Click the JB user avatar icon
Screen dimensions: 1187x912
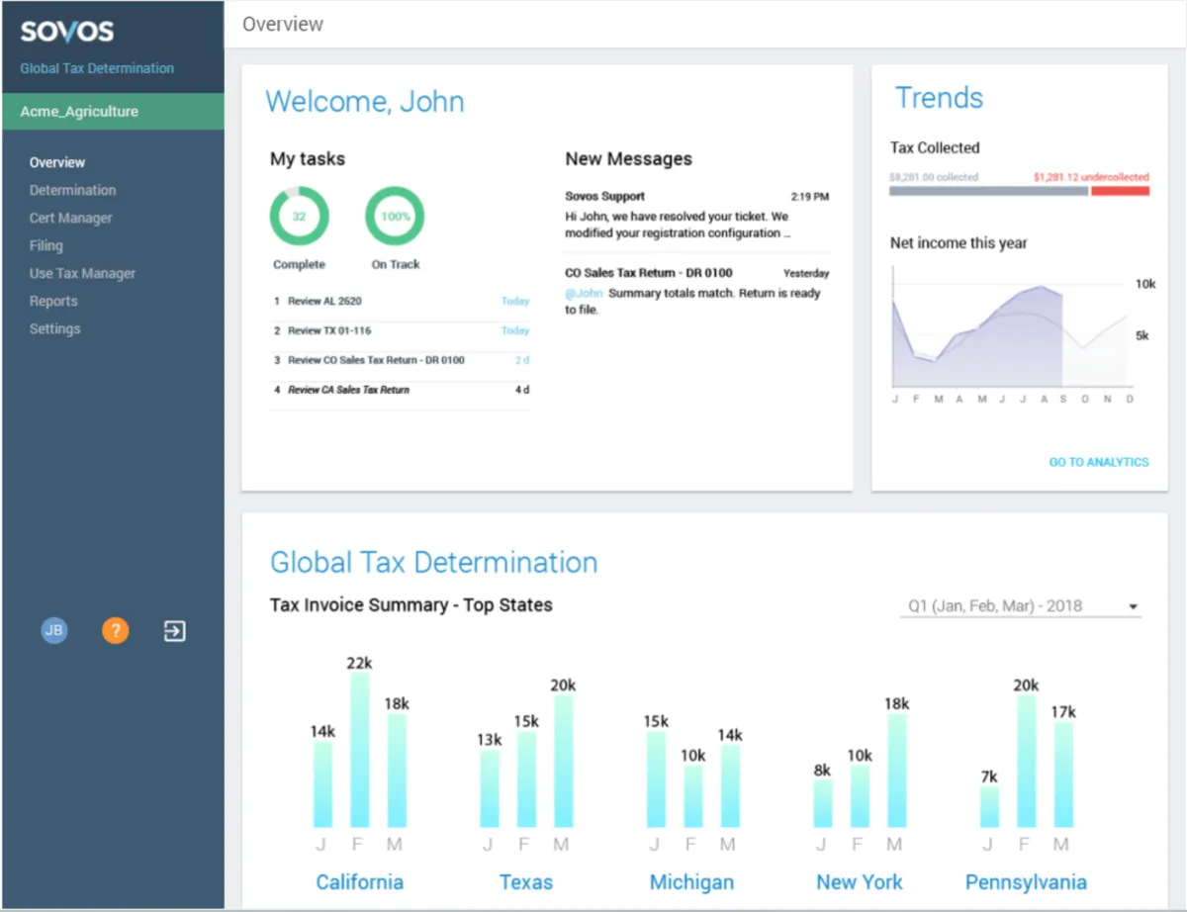54,630
